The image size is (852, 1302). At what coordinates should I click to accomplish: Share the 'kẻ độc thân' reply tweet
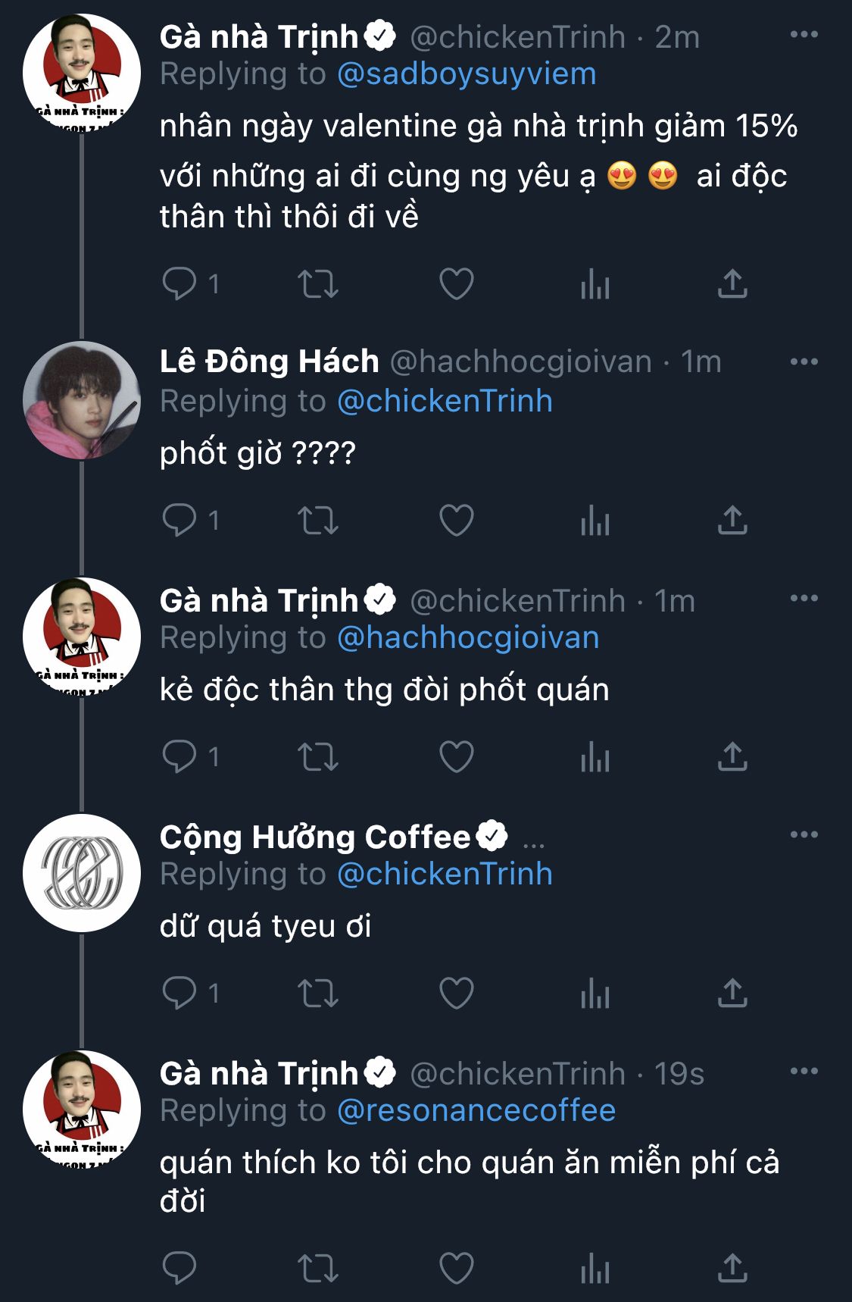click(x=732, y=757)
